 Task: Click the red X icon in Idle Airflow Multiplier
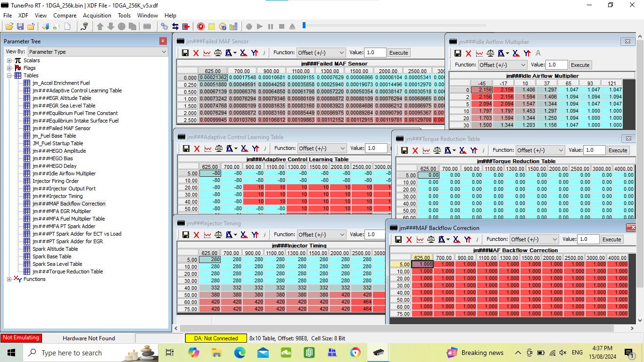468,53
